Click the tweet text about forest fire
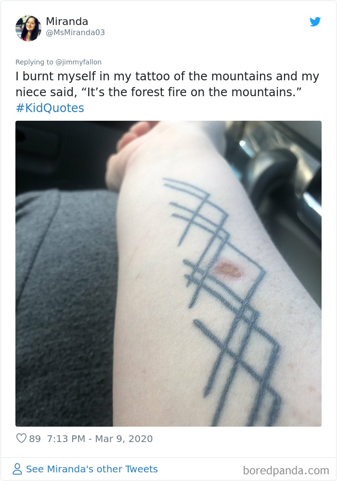Screen dimensions: 337x481 158,92
